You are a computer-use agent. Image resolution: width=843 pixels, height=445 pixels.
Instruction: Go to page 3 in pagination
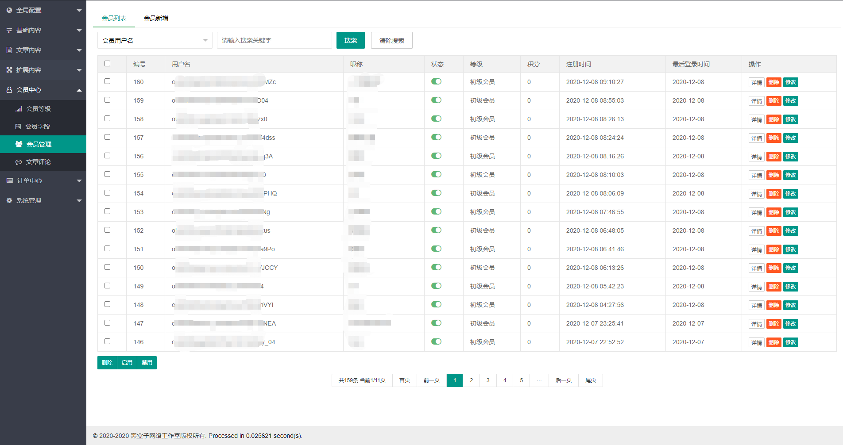[x=488, y=380]
